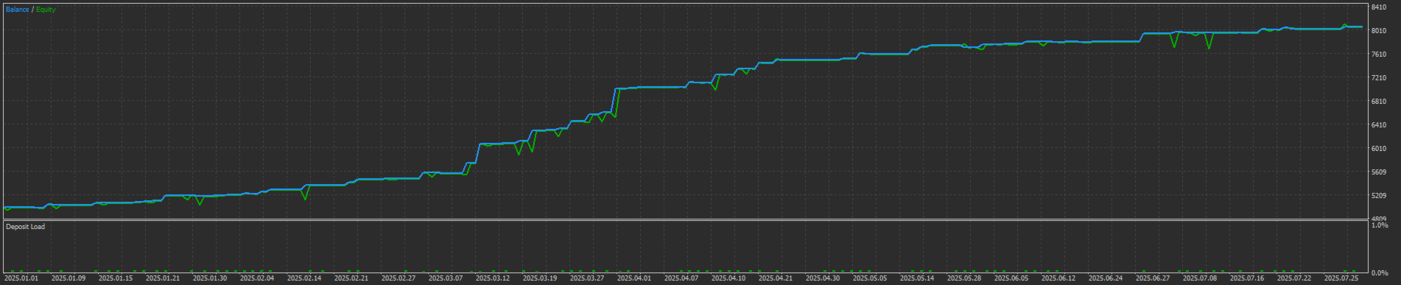Click the Balance legend label

click(x=18, y=10)
